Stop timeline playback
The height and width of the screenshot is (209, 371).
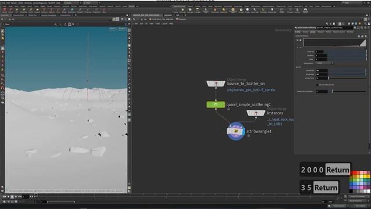point(12,197)
